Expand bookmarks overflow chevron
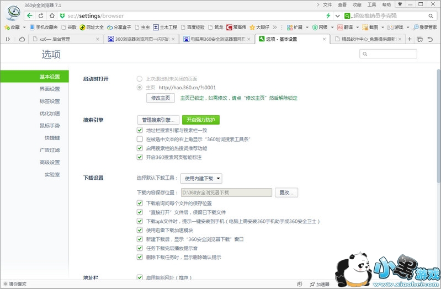 point(275,27)
